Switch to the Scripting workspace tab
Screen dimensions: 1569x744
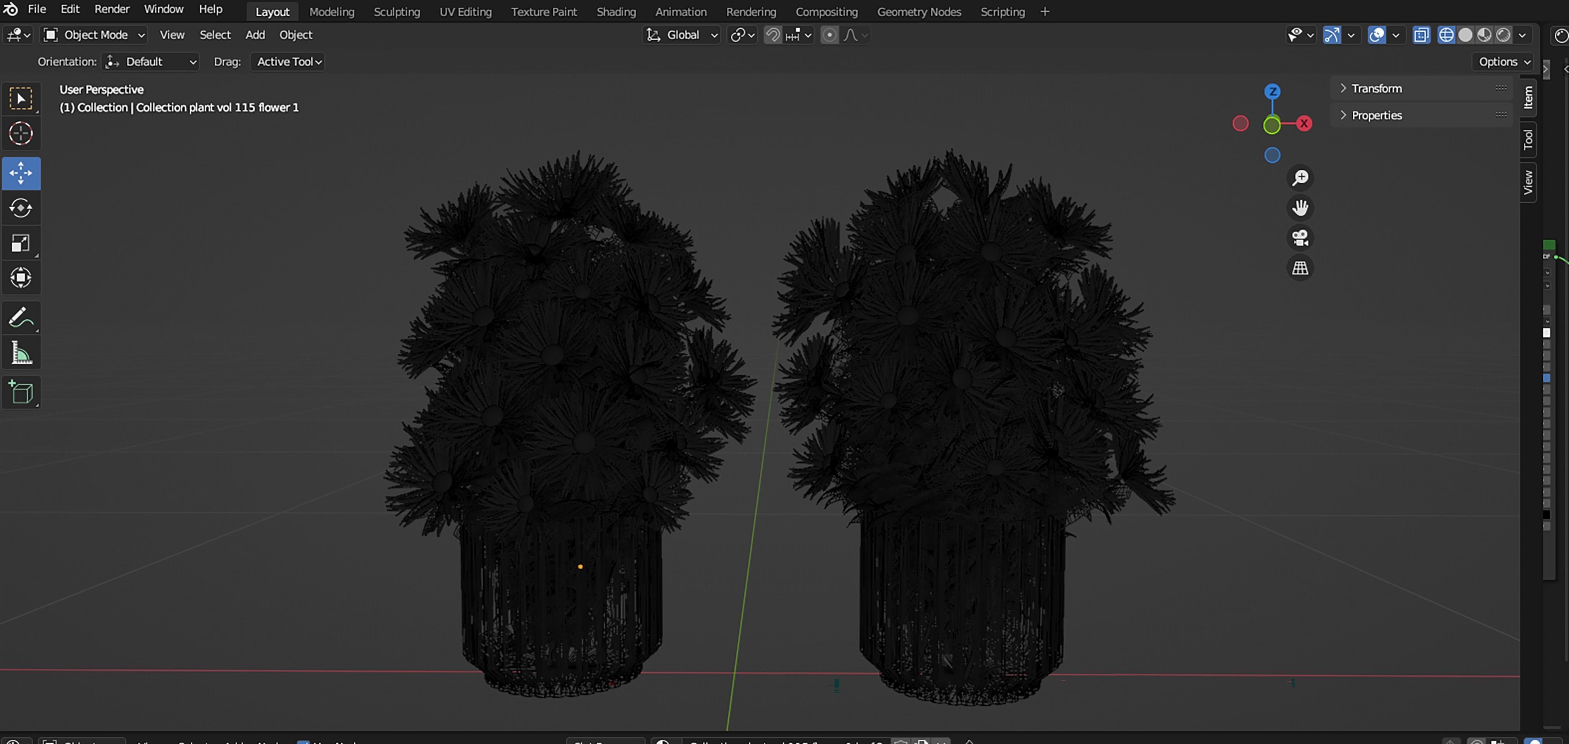coord(1002,12)
